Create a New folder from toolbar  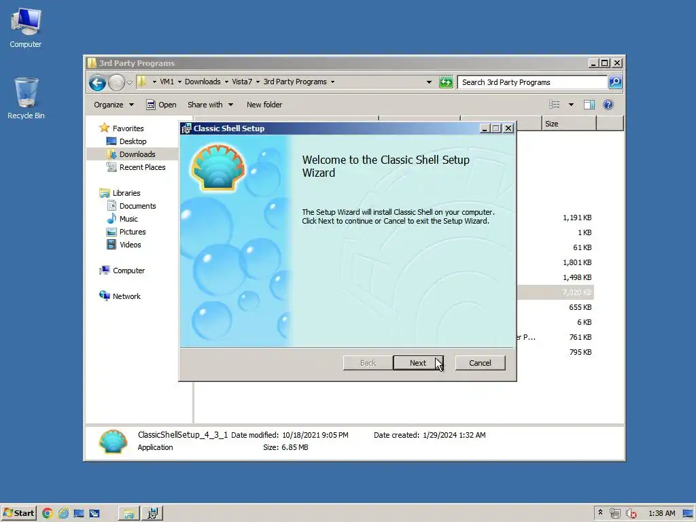tap(264, 105)
